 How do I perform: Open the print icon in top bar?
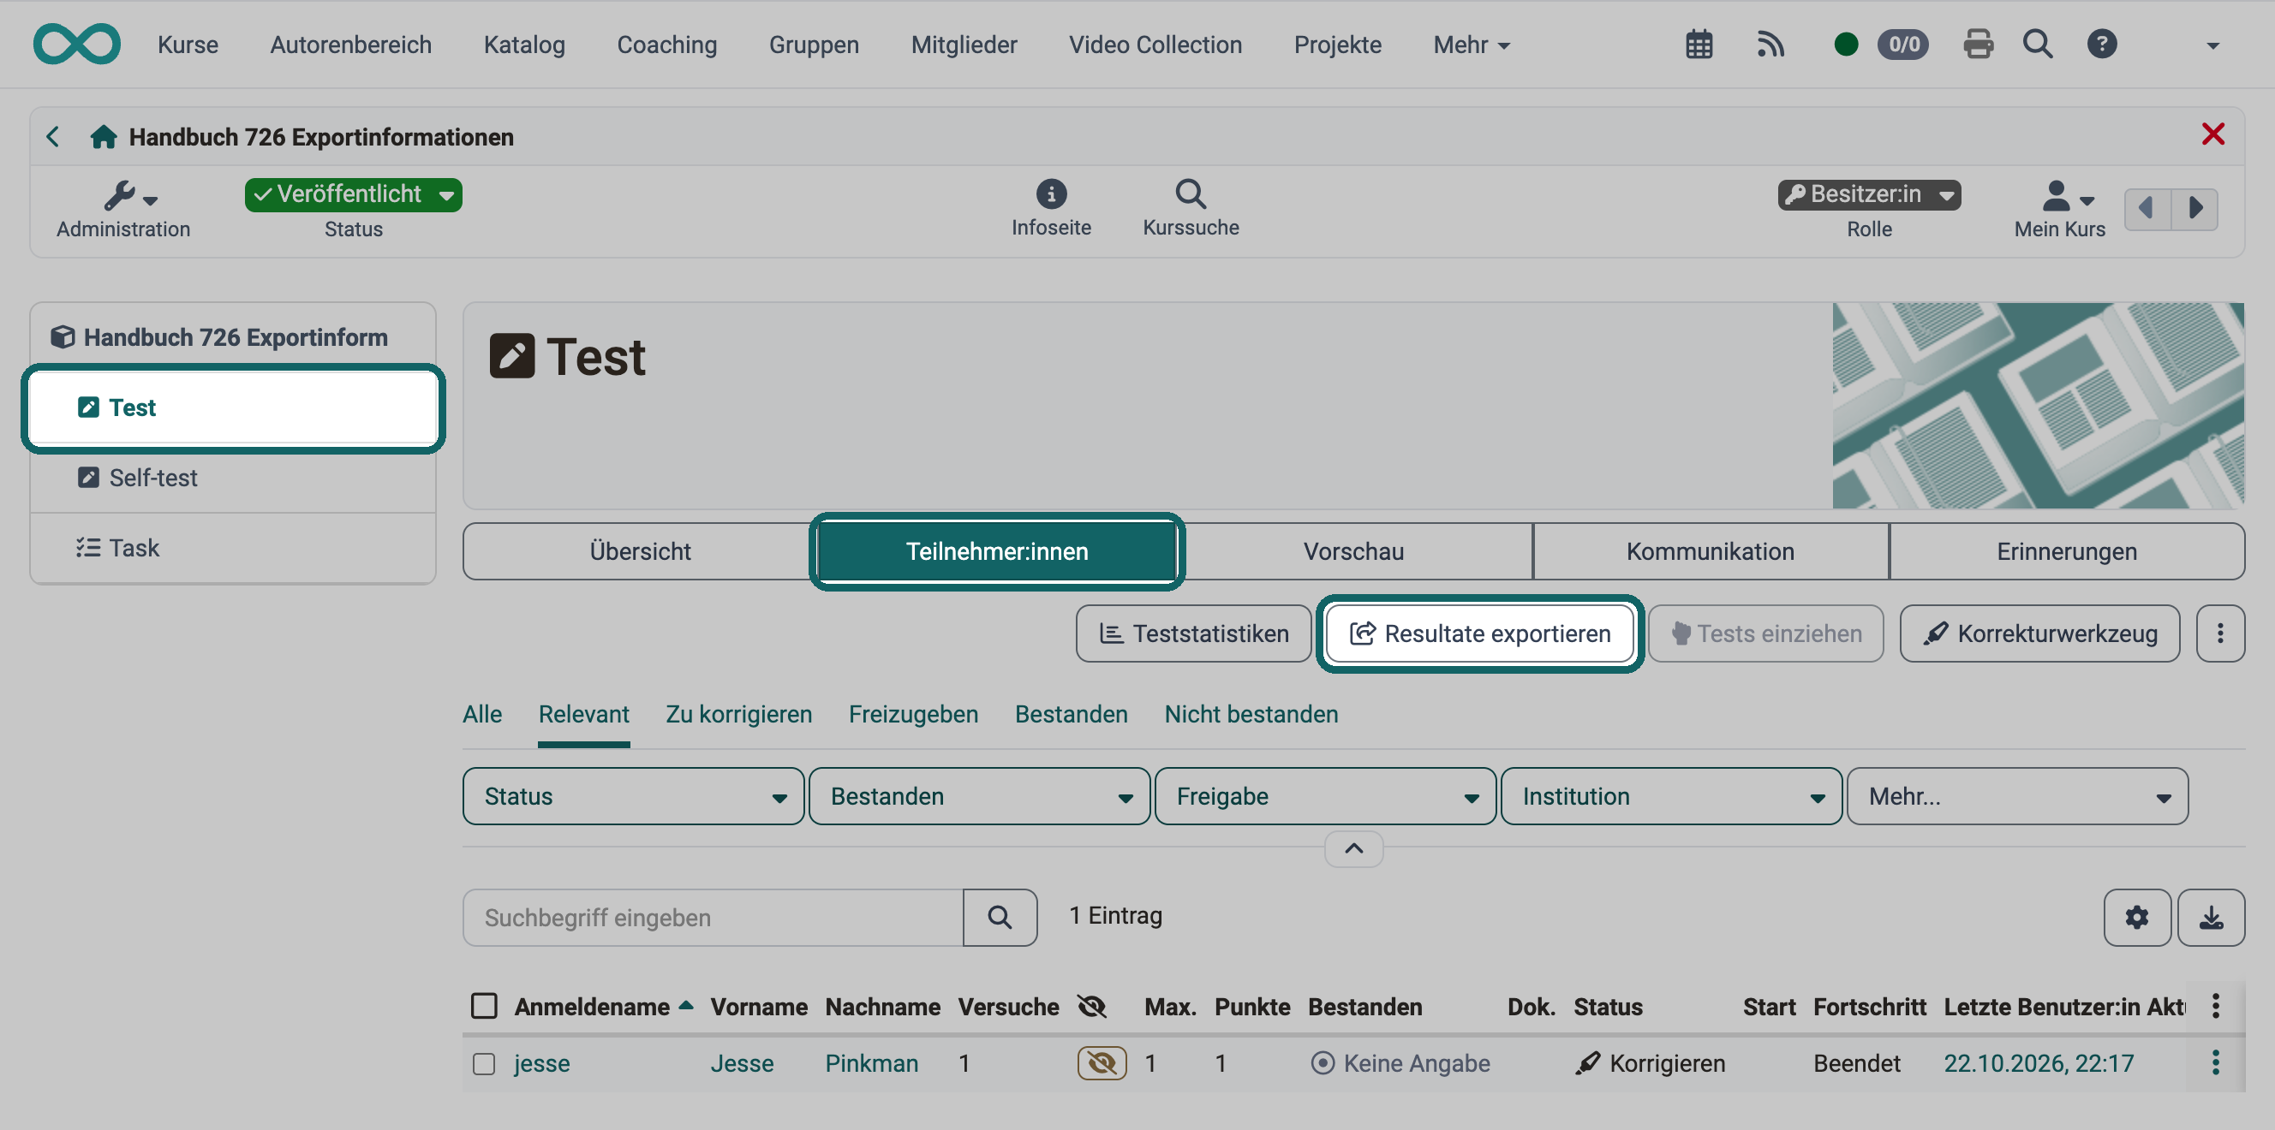point(1978,45)
